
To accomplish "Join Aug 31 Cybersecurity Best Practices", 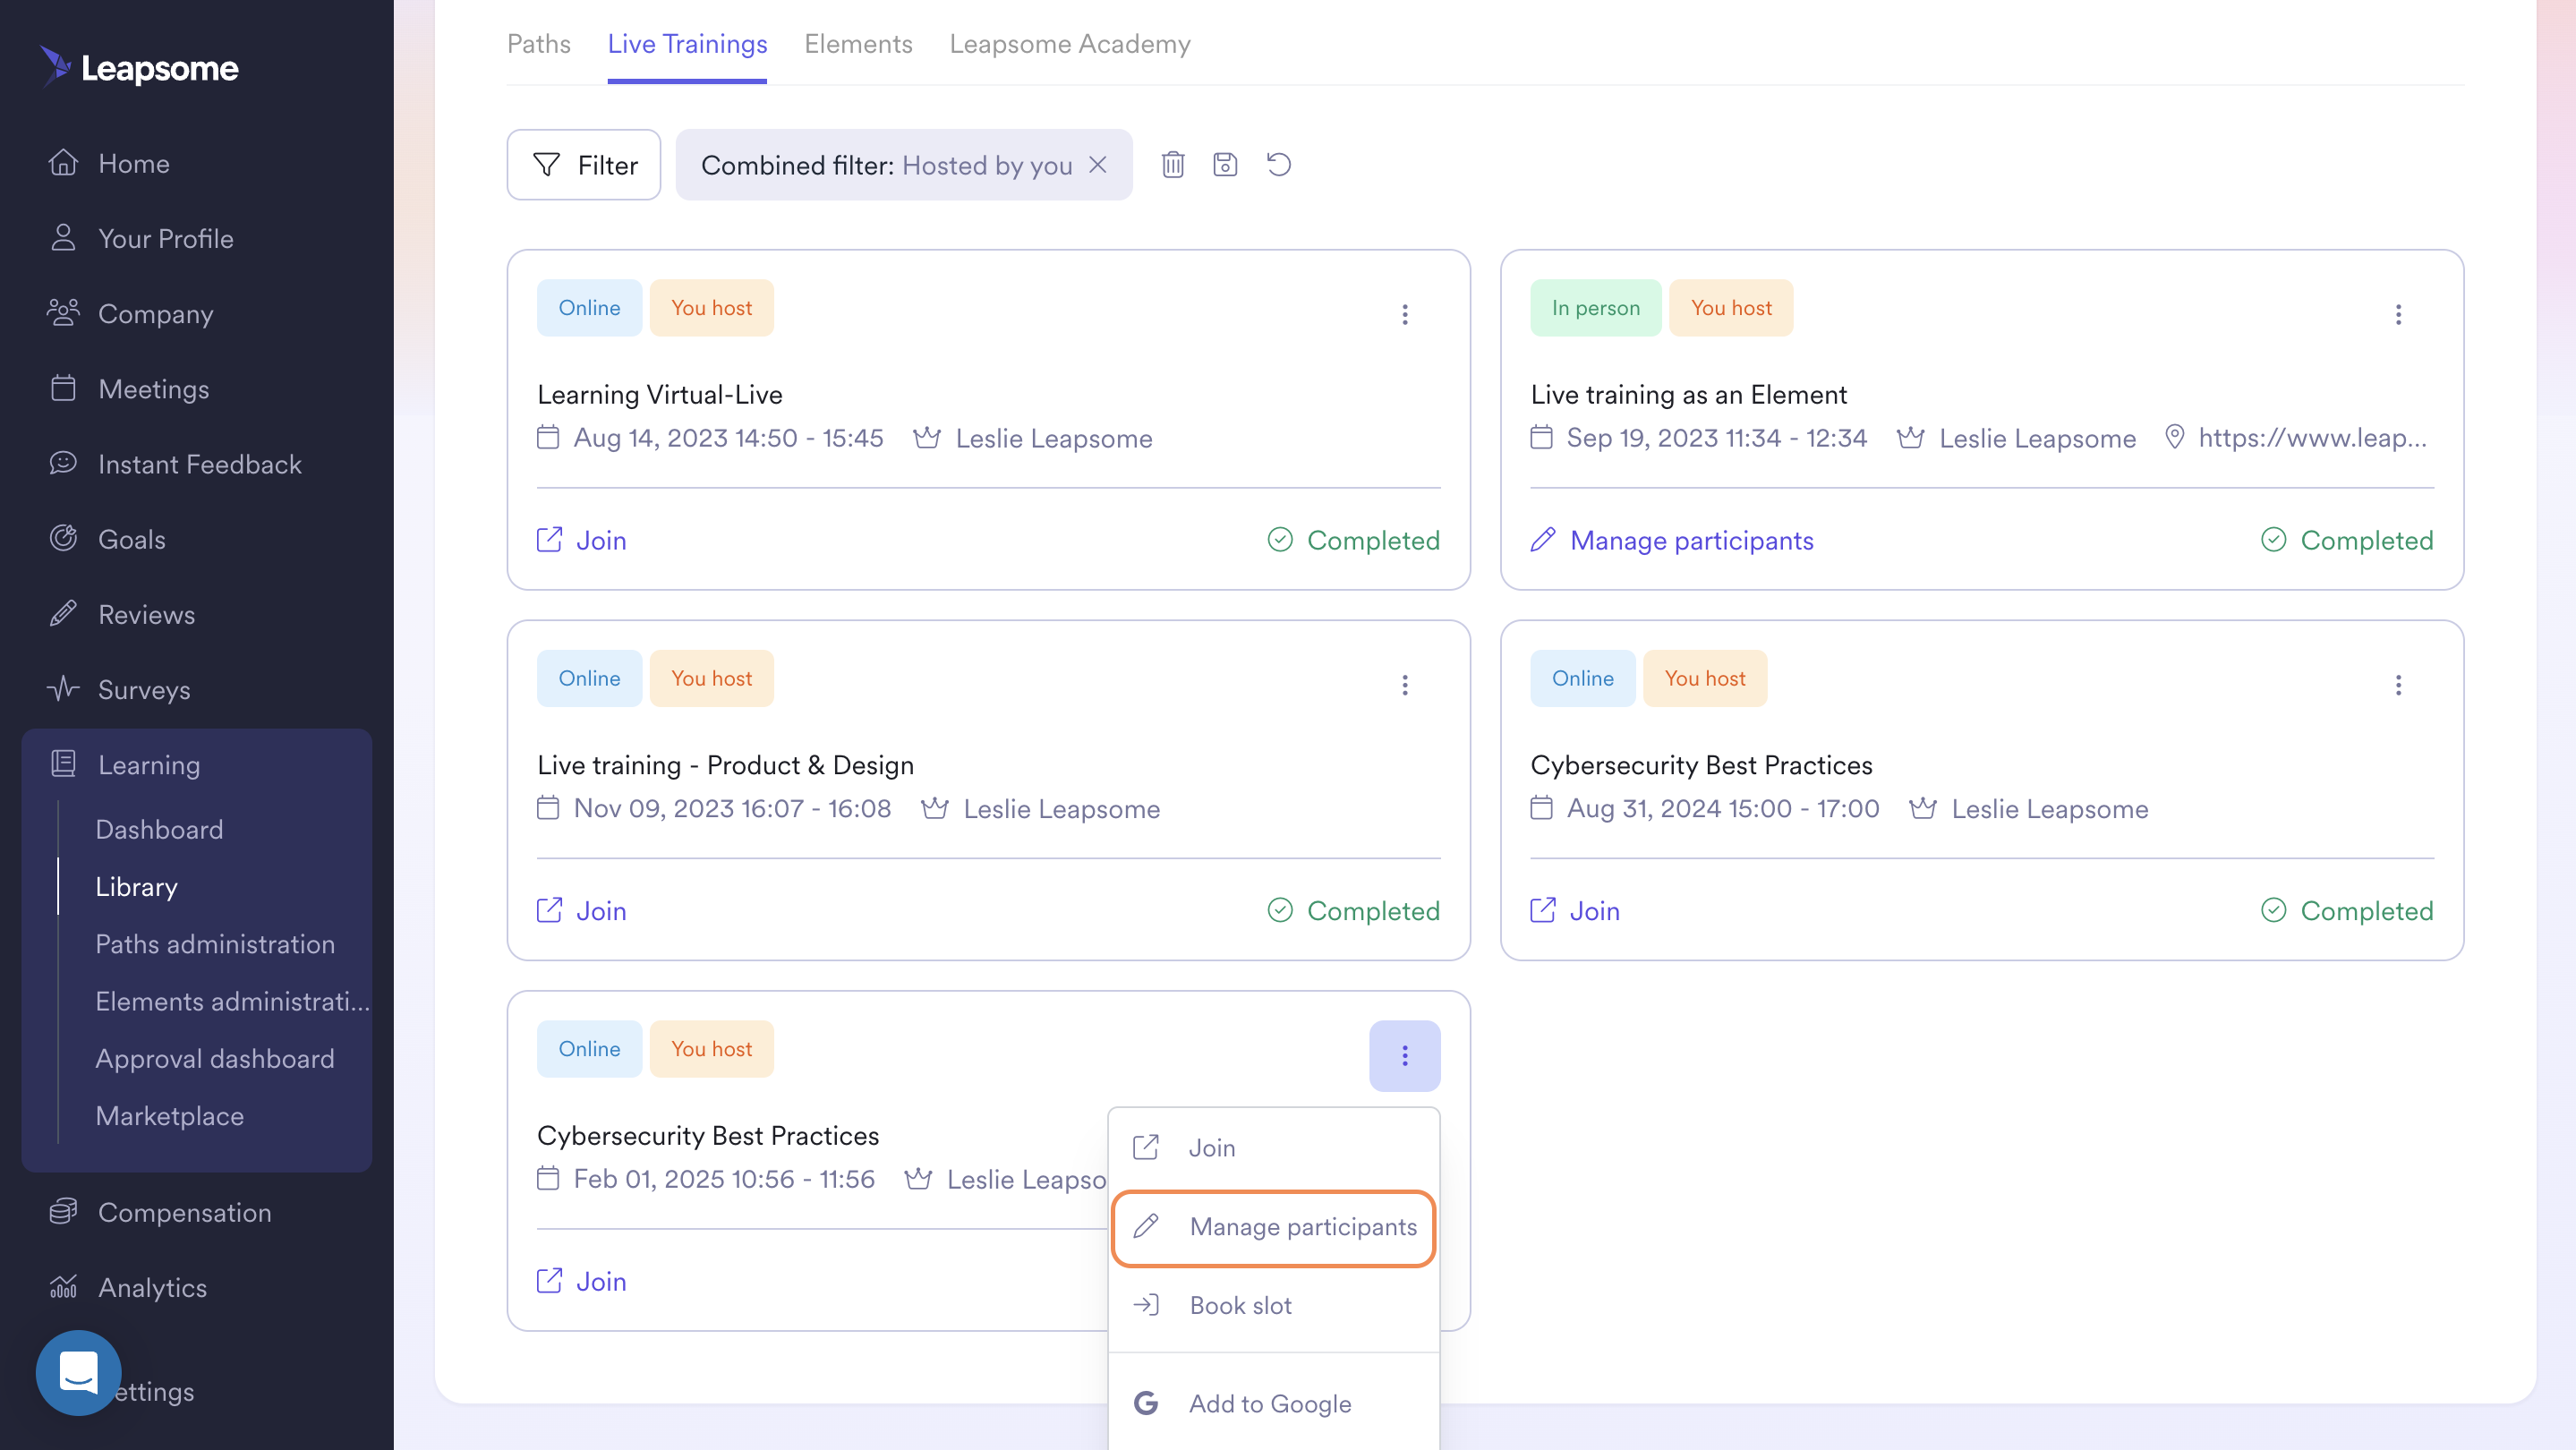I will (x=1575, y=910).
